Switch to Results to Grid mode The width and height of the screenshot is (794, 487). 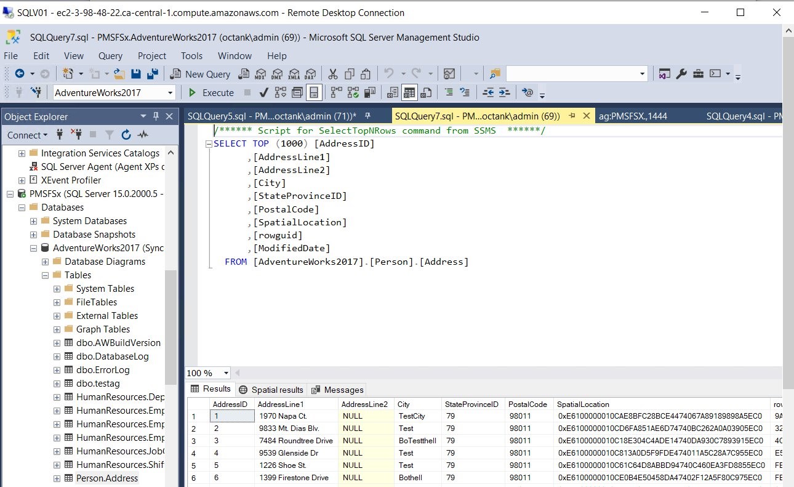click(409, 92)
